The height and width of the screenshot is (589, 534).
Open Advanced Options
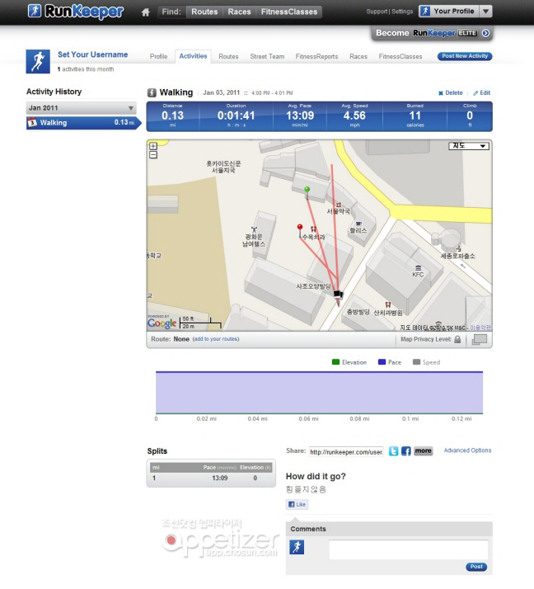[x=467, y=450]
